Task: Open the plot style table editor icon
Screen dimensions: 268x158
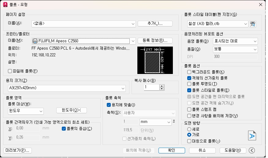Action: [253, 24]
